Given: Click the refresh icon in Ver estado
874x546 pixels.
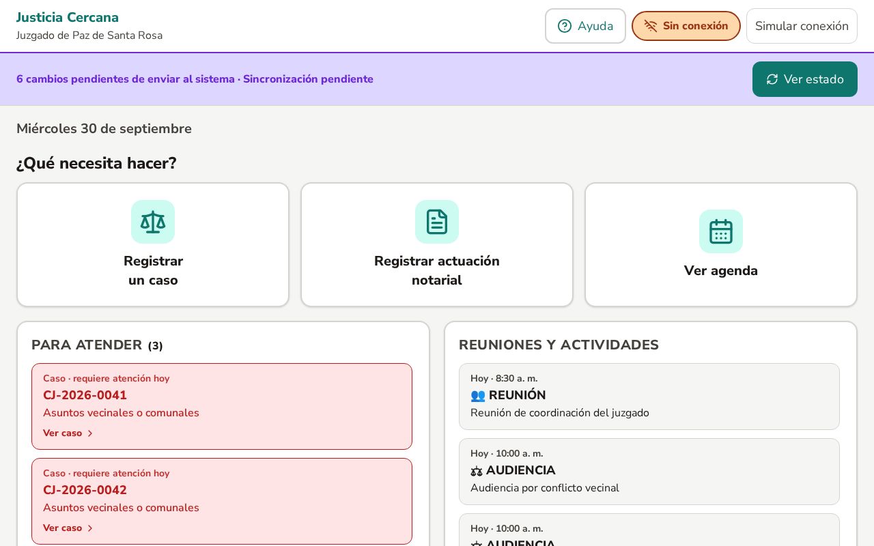Looking at the screenshot, I should [x=772, y=79].
